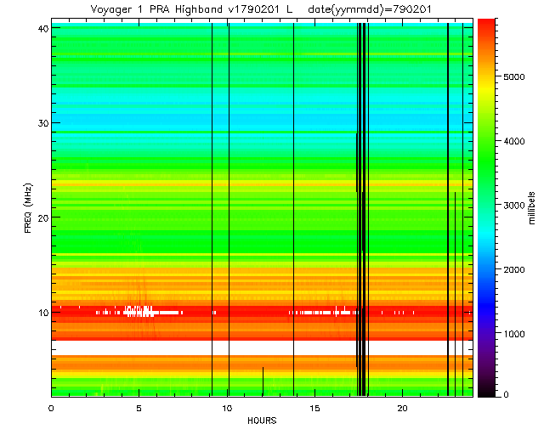Click the white saturated burst near hour 5
The width and height of the screenshot is (544, 435).
[139, 311]
